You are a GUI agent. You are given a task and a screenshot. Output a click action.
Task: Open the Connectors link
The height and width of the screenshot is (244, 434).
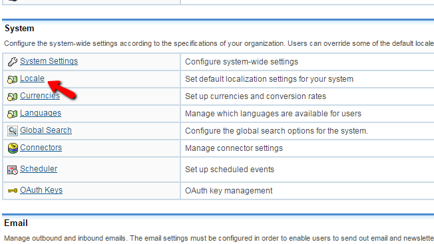coord(41,148)
